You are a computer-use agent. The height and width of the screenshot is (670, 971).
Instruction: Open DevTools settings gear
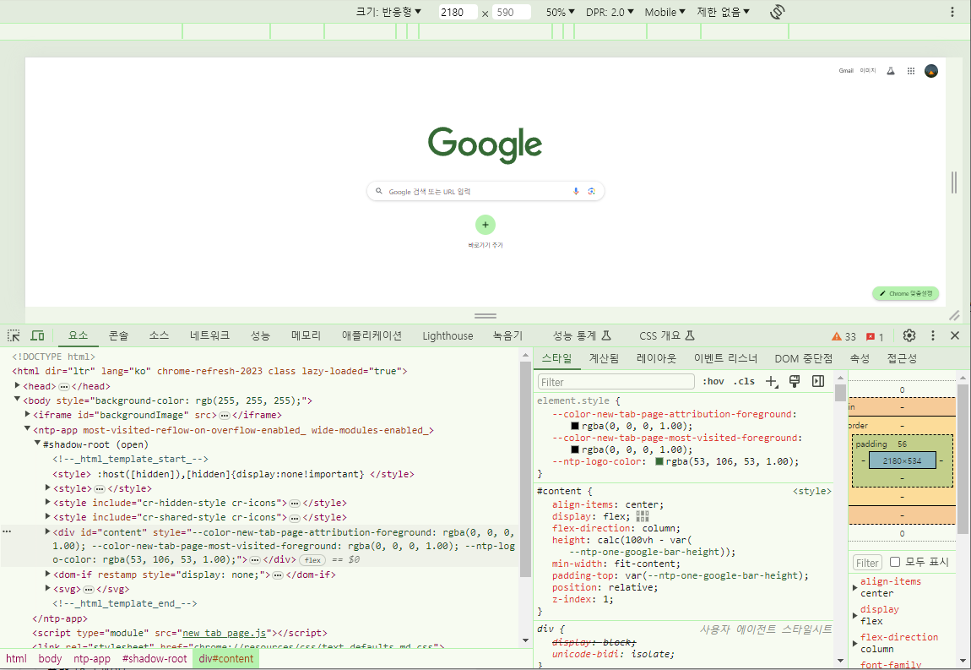coord(909,335)
